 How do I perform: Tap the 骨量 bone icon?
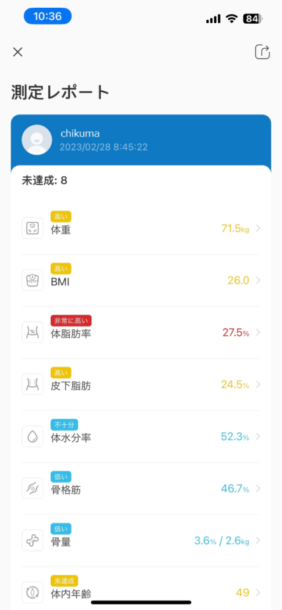[x=32, y=541]
